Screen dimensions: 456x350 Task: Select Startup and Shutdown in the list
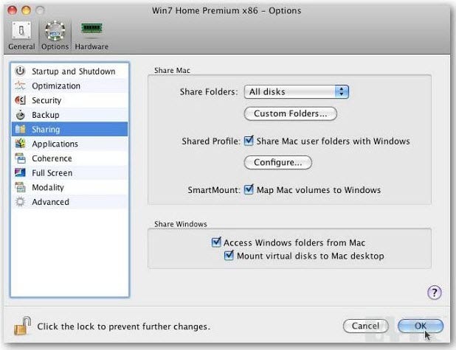tap(70, 71)
